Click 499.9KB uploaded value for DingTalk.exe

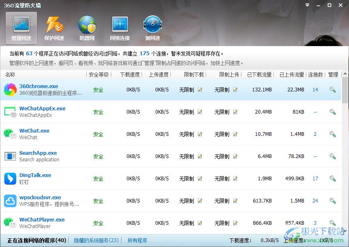pyautogui.click(x=295, y=179)
